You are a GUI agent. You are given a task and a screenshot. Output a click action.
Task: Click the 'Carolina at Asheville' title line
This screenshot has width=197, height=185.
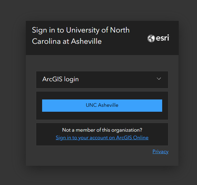coord(67,41)
